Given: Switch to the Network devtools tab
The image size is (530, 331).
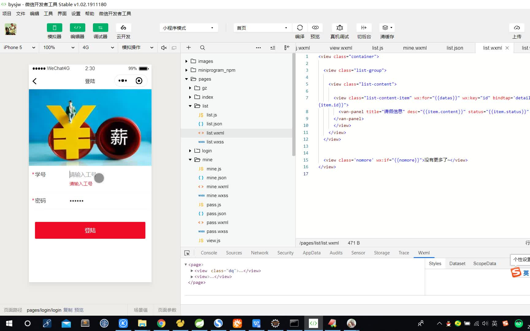Looking at the screenshot, I should click(x=259, y=253).
